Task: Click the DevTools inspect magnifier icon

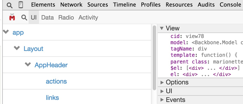Action: coord(10,5)
